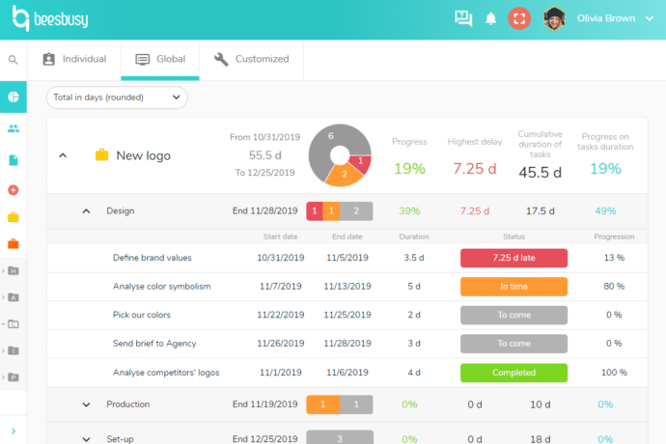Click Olivia Brown's avatar photo
The image size is (666, 444).
pos(554,18)
